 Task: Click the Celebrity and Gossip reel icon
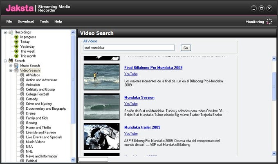pos(22,89)
